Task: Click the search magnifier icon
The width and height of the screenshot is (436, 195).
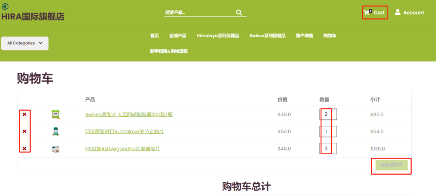Action: pos(239,13)
